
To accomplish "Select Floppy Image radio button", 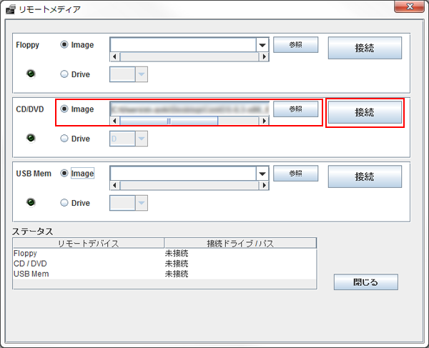I will [64, 44].
